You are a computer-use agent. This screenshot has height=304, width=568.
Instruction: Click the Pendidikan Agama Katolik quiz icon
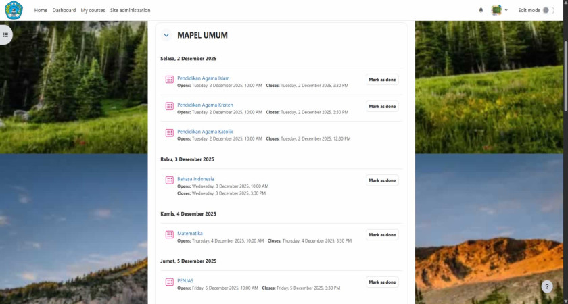pyautogui.click(x=170, y=133)
